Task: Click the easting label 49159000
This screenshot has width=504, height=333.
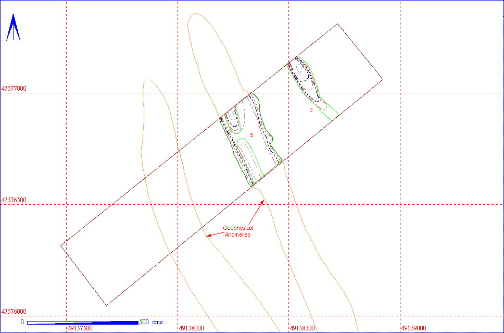Action: 414,328
